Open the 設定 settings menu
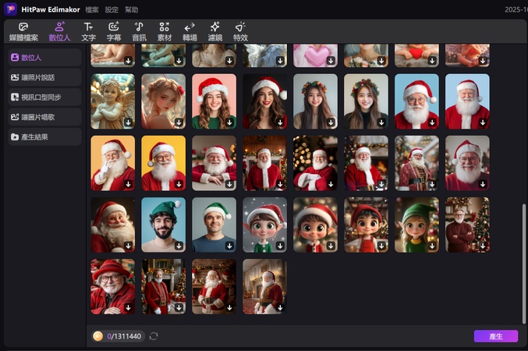528x351 pixels. pos(112,9)
